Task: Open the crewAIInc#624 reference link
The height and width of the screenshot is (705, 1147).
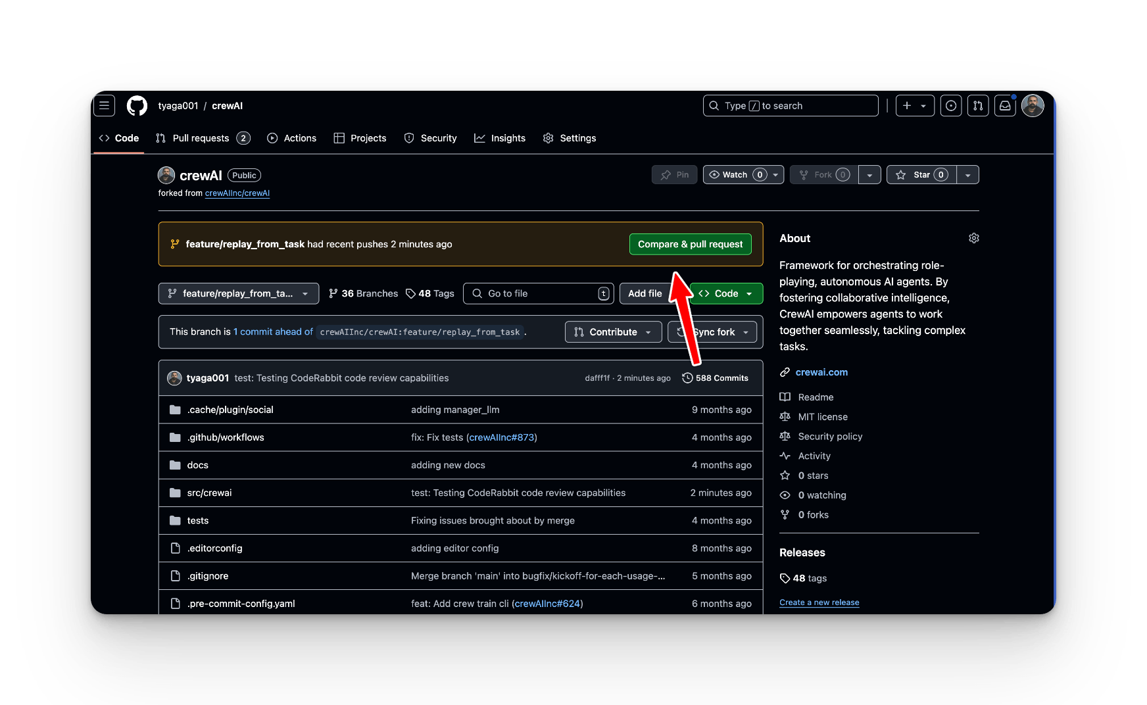Action: (x=548, y=603)
